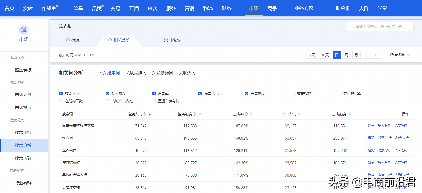Click the sort arrows beside 搜索人气 column
The height and width of the screenshot is (193, 422).
pyautogui.click(x=149, y=114)
